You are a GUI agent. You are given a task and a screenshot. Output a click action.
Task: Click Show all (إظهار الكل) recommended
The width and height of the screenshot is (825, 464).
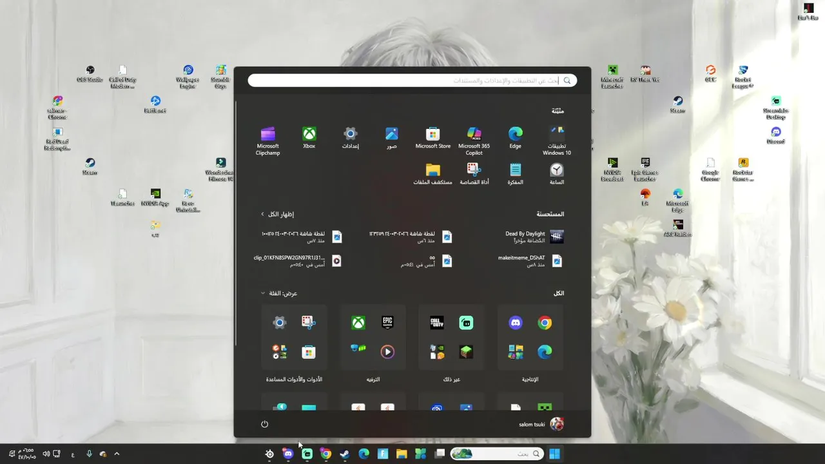[277, 214]
